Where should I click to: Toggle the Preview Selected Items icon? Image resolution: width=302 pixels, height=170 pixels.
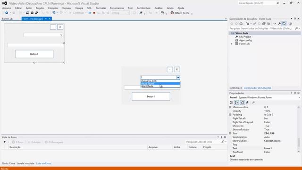point(284,24)
